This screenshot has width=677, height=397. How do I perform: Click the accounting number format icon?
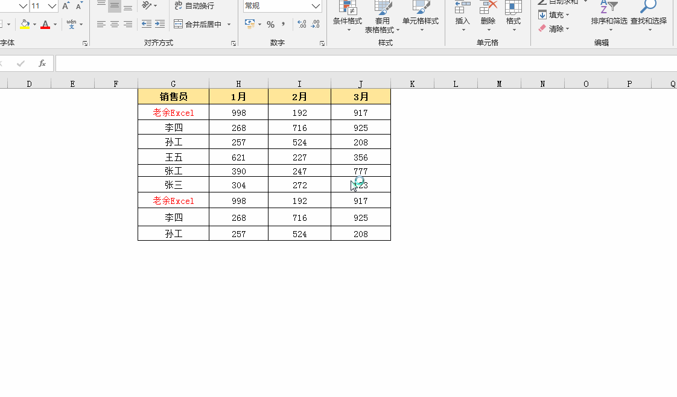(250, 24)
